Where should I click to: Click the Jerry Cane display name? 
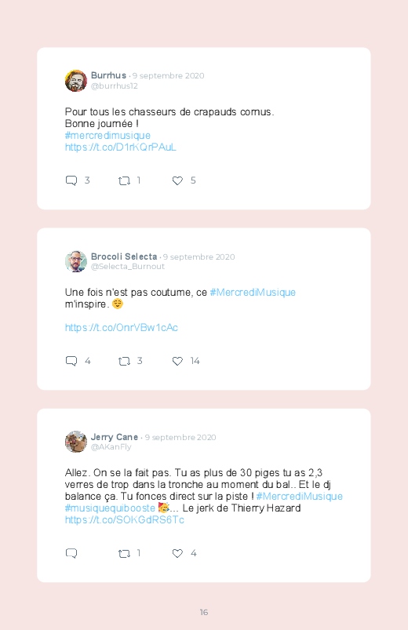tap(115, 437)
